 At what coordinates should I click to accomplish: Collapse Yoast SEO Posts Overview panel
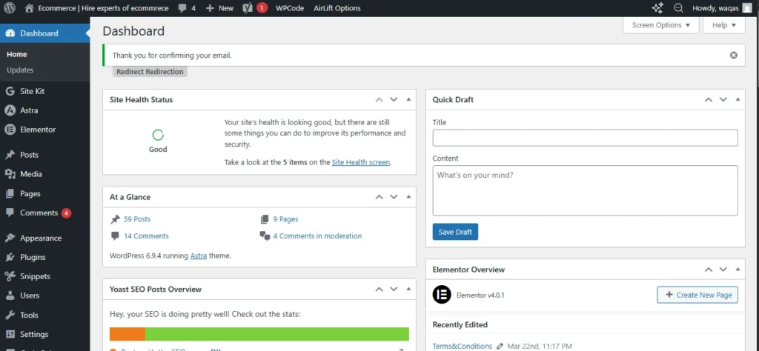(x=408, y=289)
